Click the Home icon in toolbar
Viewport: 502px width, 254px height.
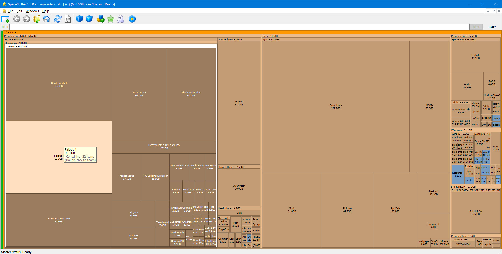46,19
